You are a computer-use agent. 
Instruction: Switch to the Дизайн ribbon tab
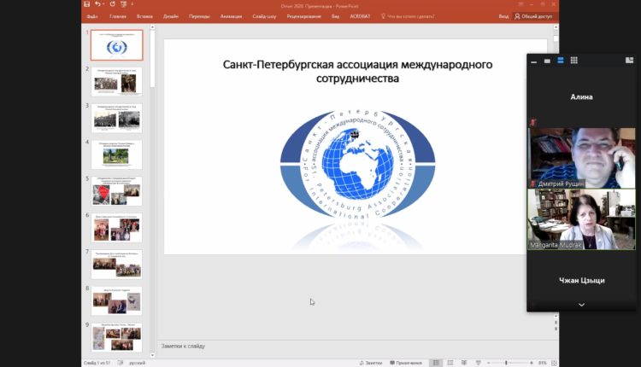(171, 16)
